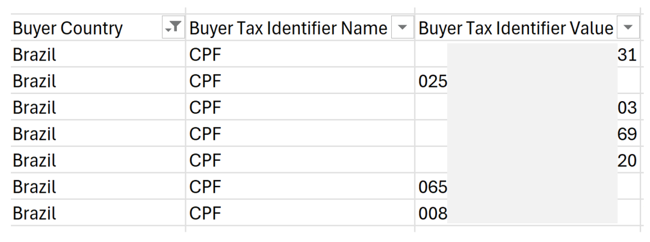Select the tax value cell ending in 03
650x242 pixels.
[528, 107]
